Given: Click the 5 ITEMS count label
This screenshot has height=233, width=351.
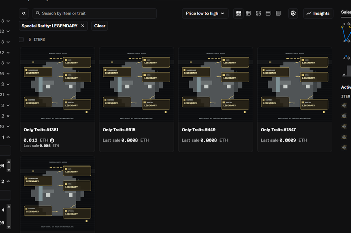Looking at the screenshot, I should (37, 40).
